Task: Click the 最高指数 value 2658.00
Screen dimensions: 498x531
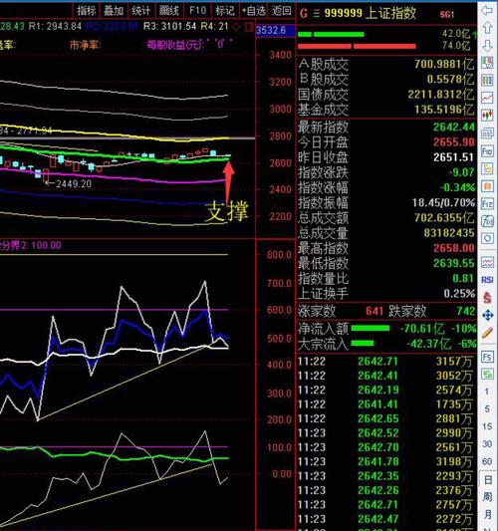Action: [454, 248]
